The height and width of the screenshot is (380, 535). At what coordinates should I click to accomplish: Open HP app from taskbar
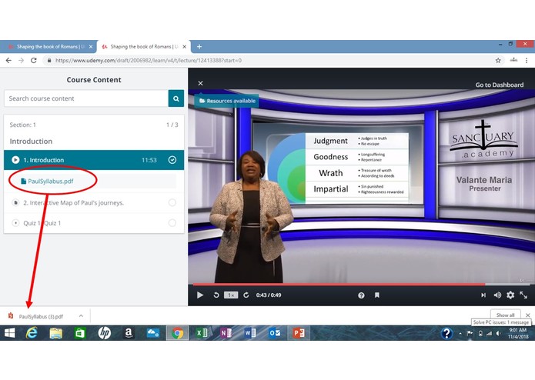(104, 333)
